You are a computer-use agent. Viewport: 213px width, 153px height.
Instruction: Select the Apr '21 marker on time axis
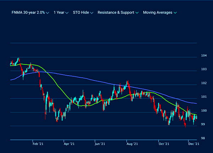[x=69, y=144]
